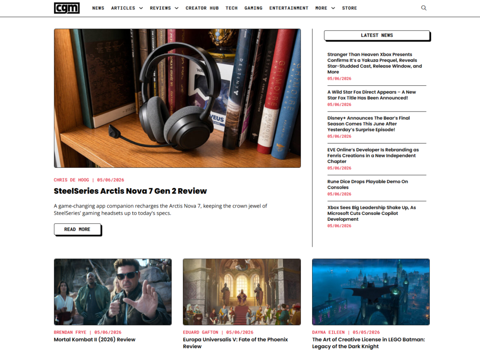The width and height of the screenshot is (480, 356).
Task: Open the search magnifier icon
Action: (424, 8)
